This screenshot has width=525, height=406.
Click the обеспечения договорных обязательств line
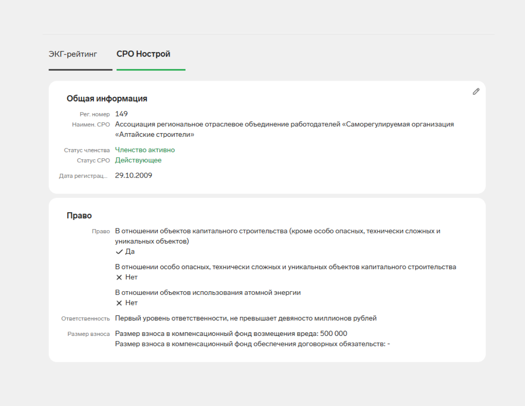252,344
